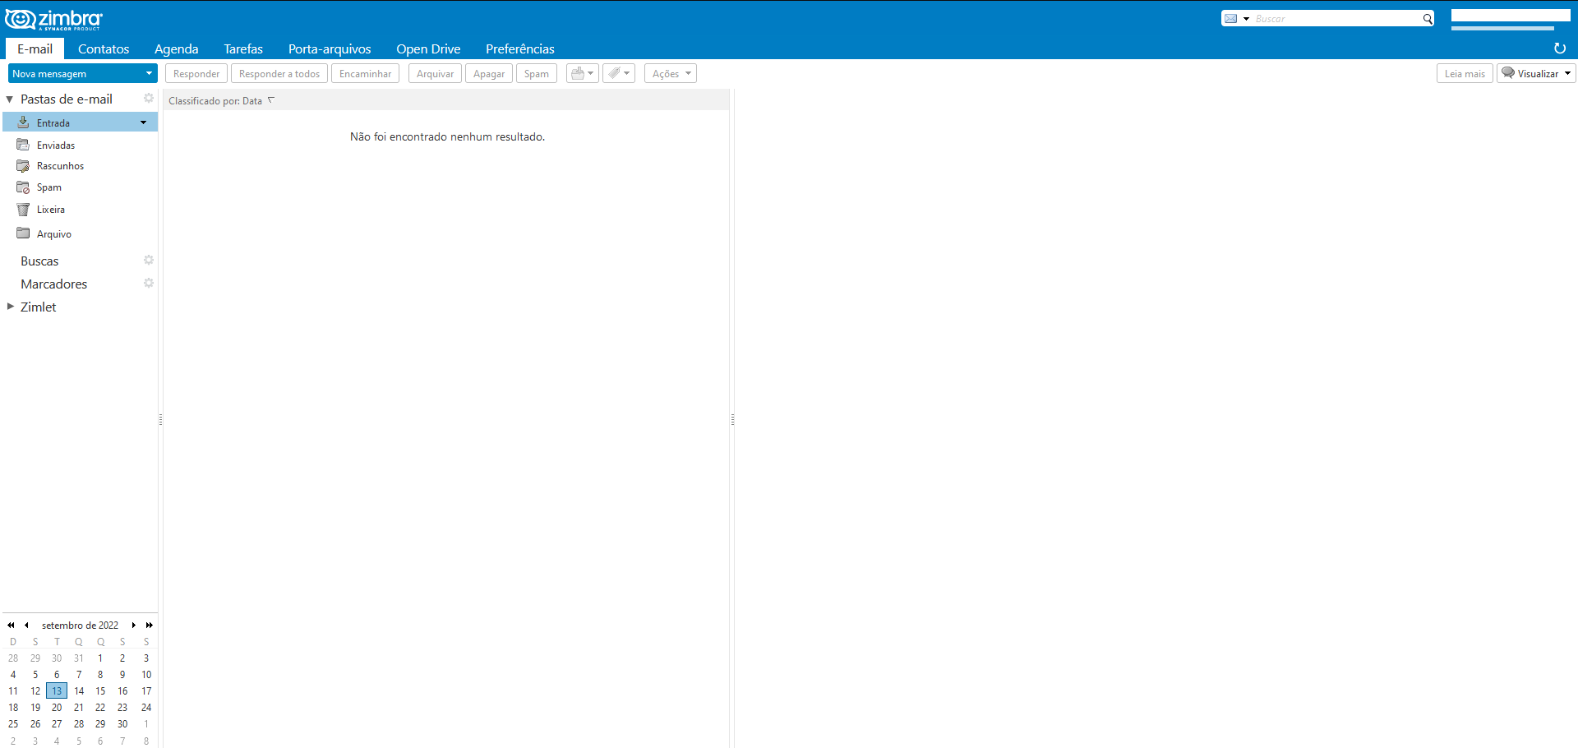The height and width of the screenshot is (748, 1578).
Task: Click the search magnifier icon
Action: [1428, 19]
